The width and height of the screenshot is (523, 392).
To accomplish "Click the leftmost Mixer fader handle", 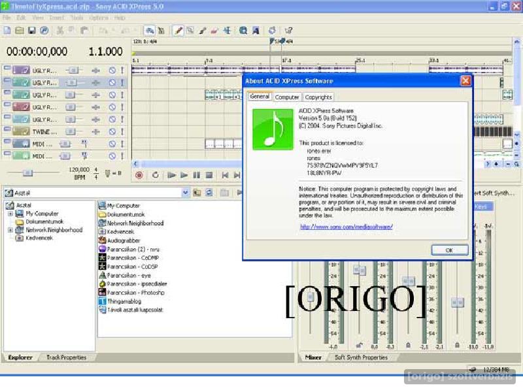I will click(311, 297).
